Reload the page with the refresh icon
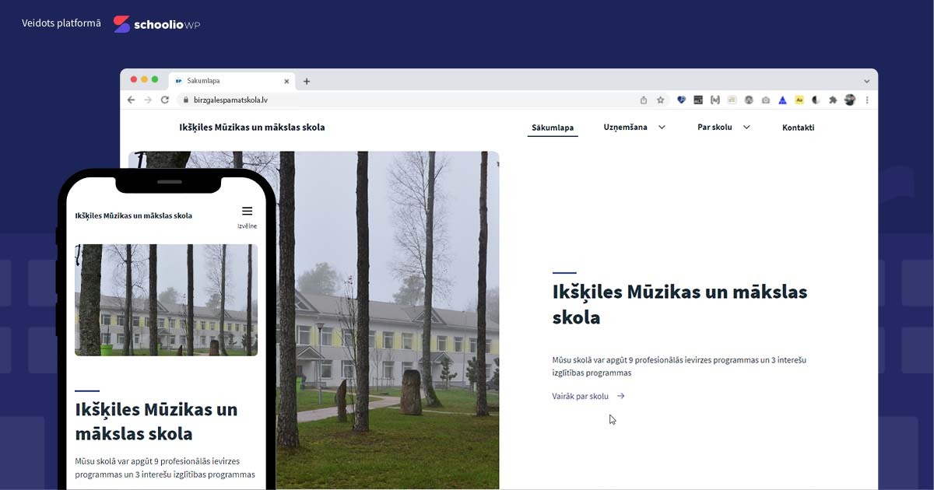934x490 pixels. tap(165, 100)
